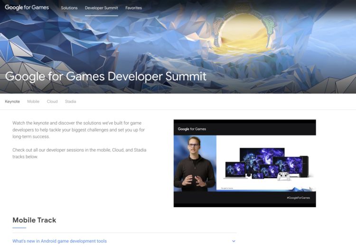
Task: Play the keynote video thumbnail
Action: coord(245,163)
